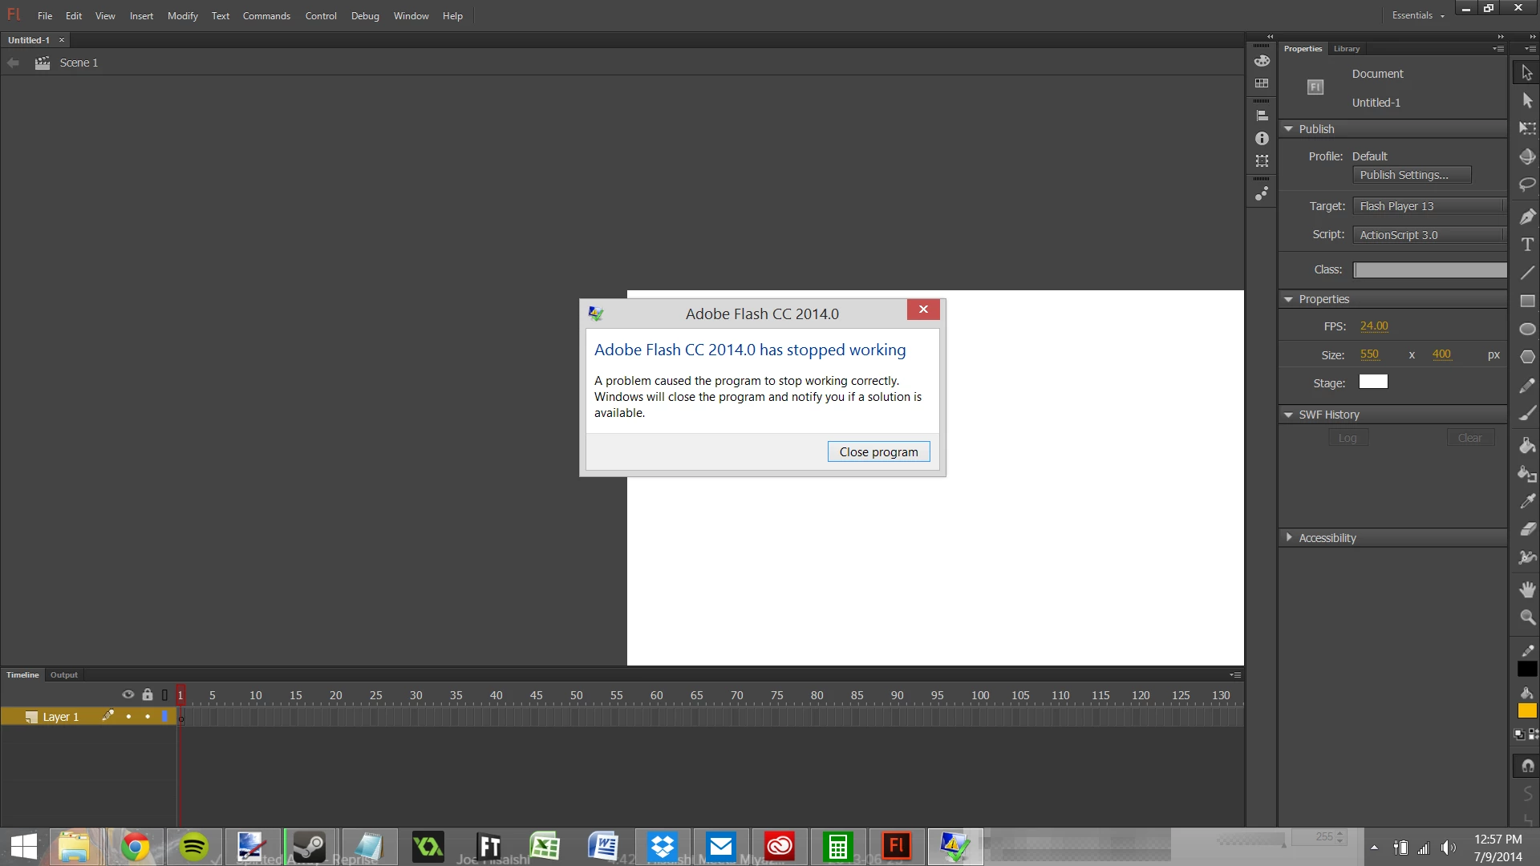Choose the Rectangle tool
Screen dimensions: 1540x866
1527,301
